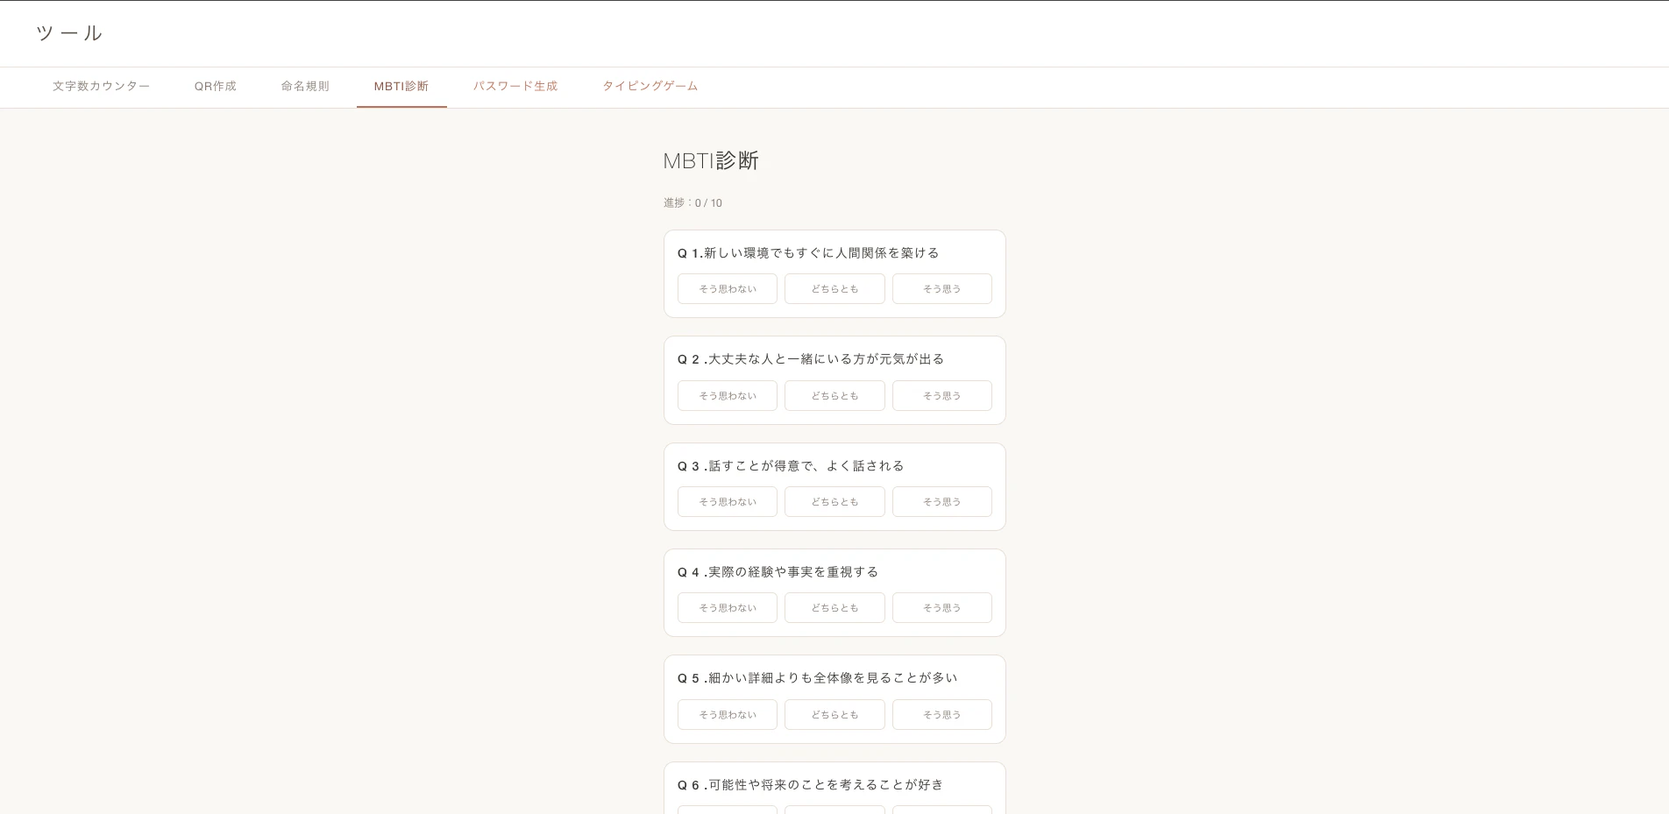The height and width of the screenshot is (814, 1669).
Task: Go to the 命名規則 tab
Action: click(305, 87)
